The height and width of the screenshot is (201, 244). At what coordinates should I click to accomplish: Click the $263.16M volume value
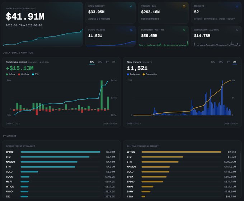coord(150,12)
